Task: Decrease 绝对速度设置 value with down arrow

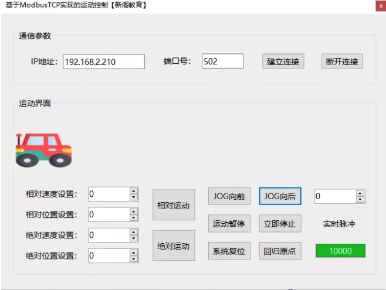Action: click(x=133, y=238)
